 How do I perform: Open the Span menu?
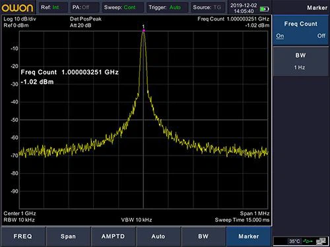point(68,236)
